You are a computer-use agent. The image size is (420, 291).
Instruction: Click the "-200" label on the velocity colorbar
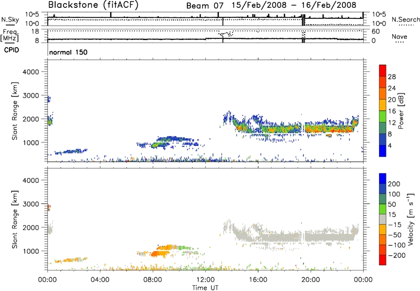coord(397,255)
